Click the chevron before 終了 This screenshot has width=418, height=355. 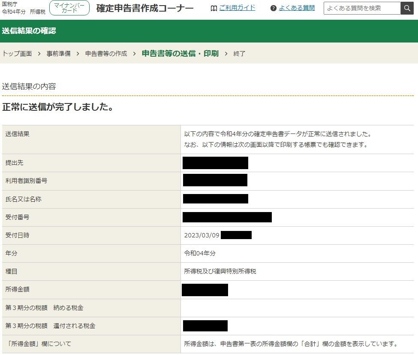click(226, 54)
